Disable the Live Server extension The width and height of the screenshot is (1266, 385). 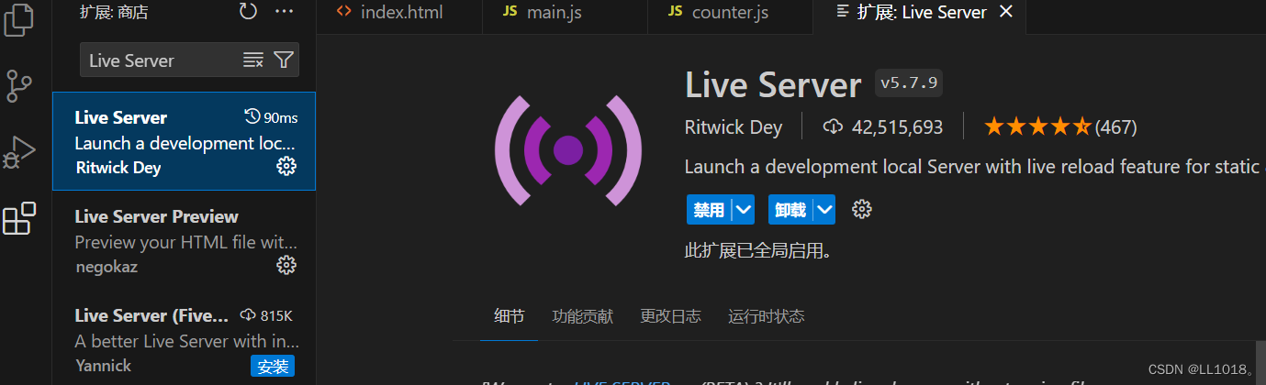click(709, 210)
